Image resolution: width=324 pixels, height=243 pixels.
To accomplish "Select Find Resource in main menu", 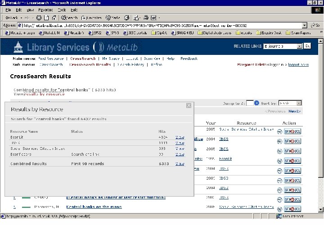I will click(x=51, y=58).
